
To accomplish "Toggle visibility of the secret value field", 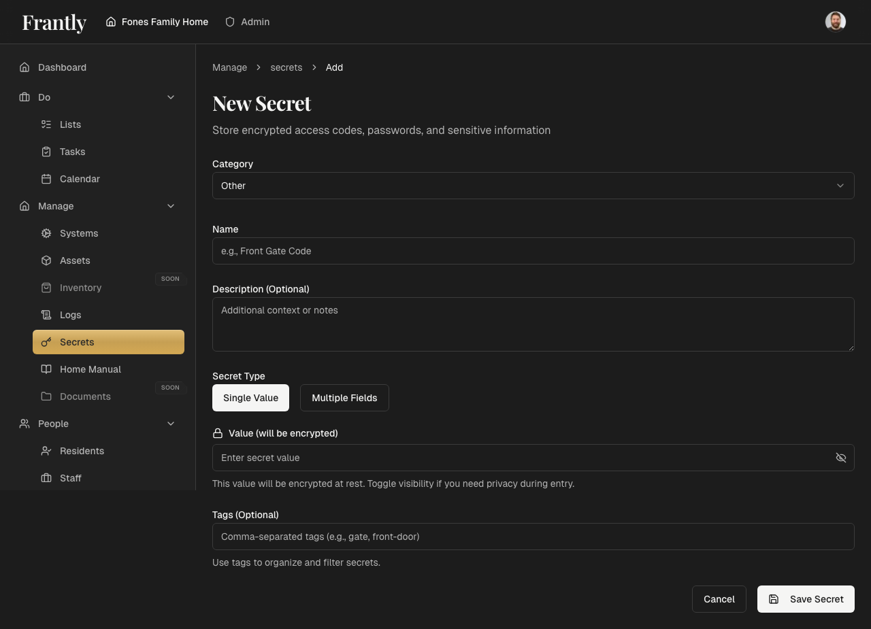I will (x=841, y=458).
